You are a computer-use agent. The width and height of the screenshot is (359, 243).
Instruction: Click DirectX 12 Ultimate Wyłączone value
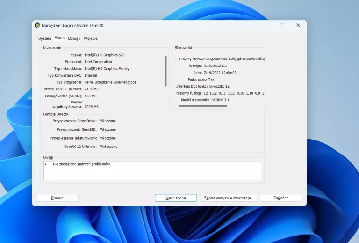click(108, 147)
